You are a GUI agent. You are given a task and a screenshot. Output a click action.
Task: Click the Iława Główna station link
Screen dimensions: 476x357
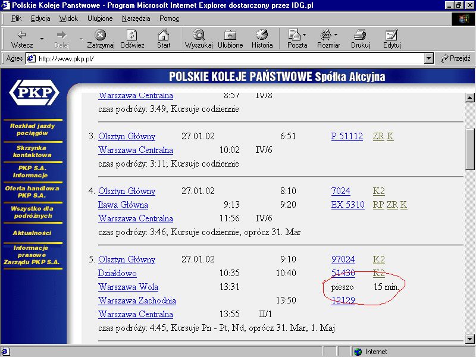pyautogui.click(x=123, y=205)
